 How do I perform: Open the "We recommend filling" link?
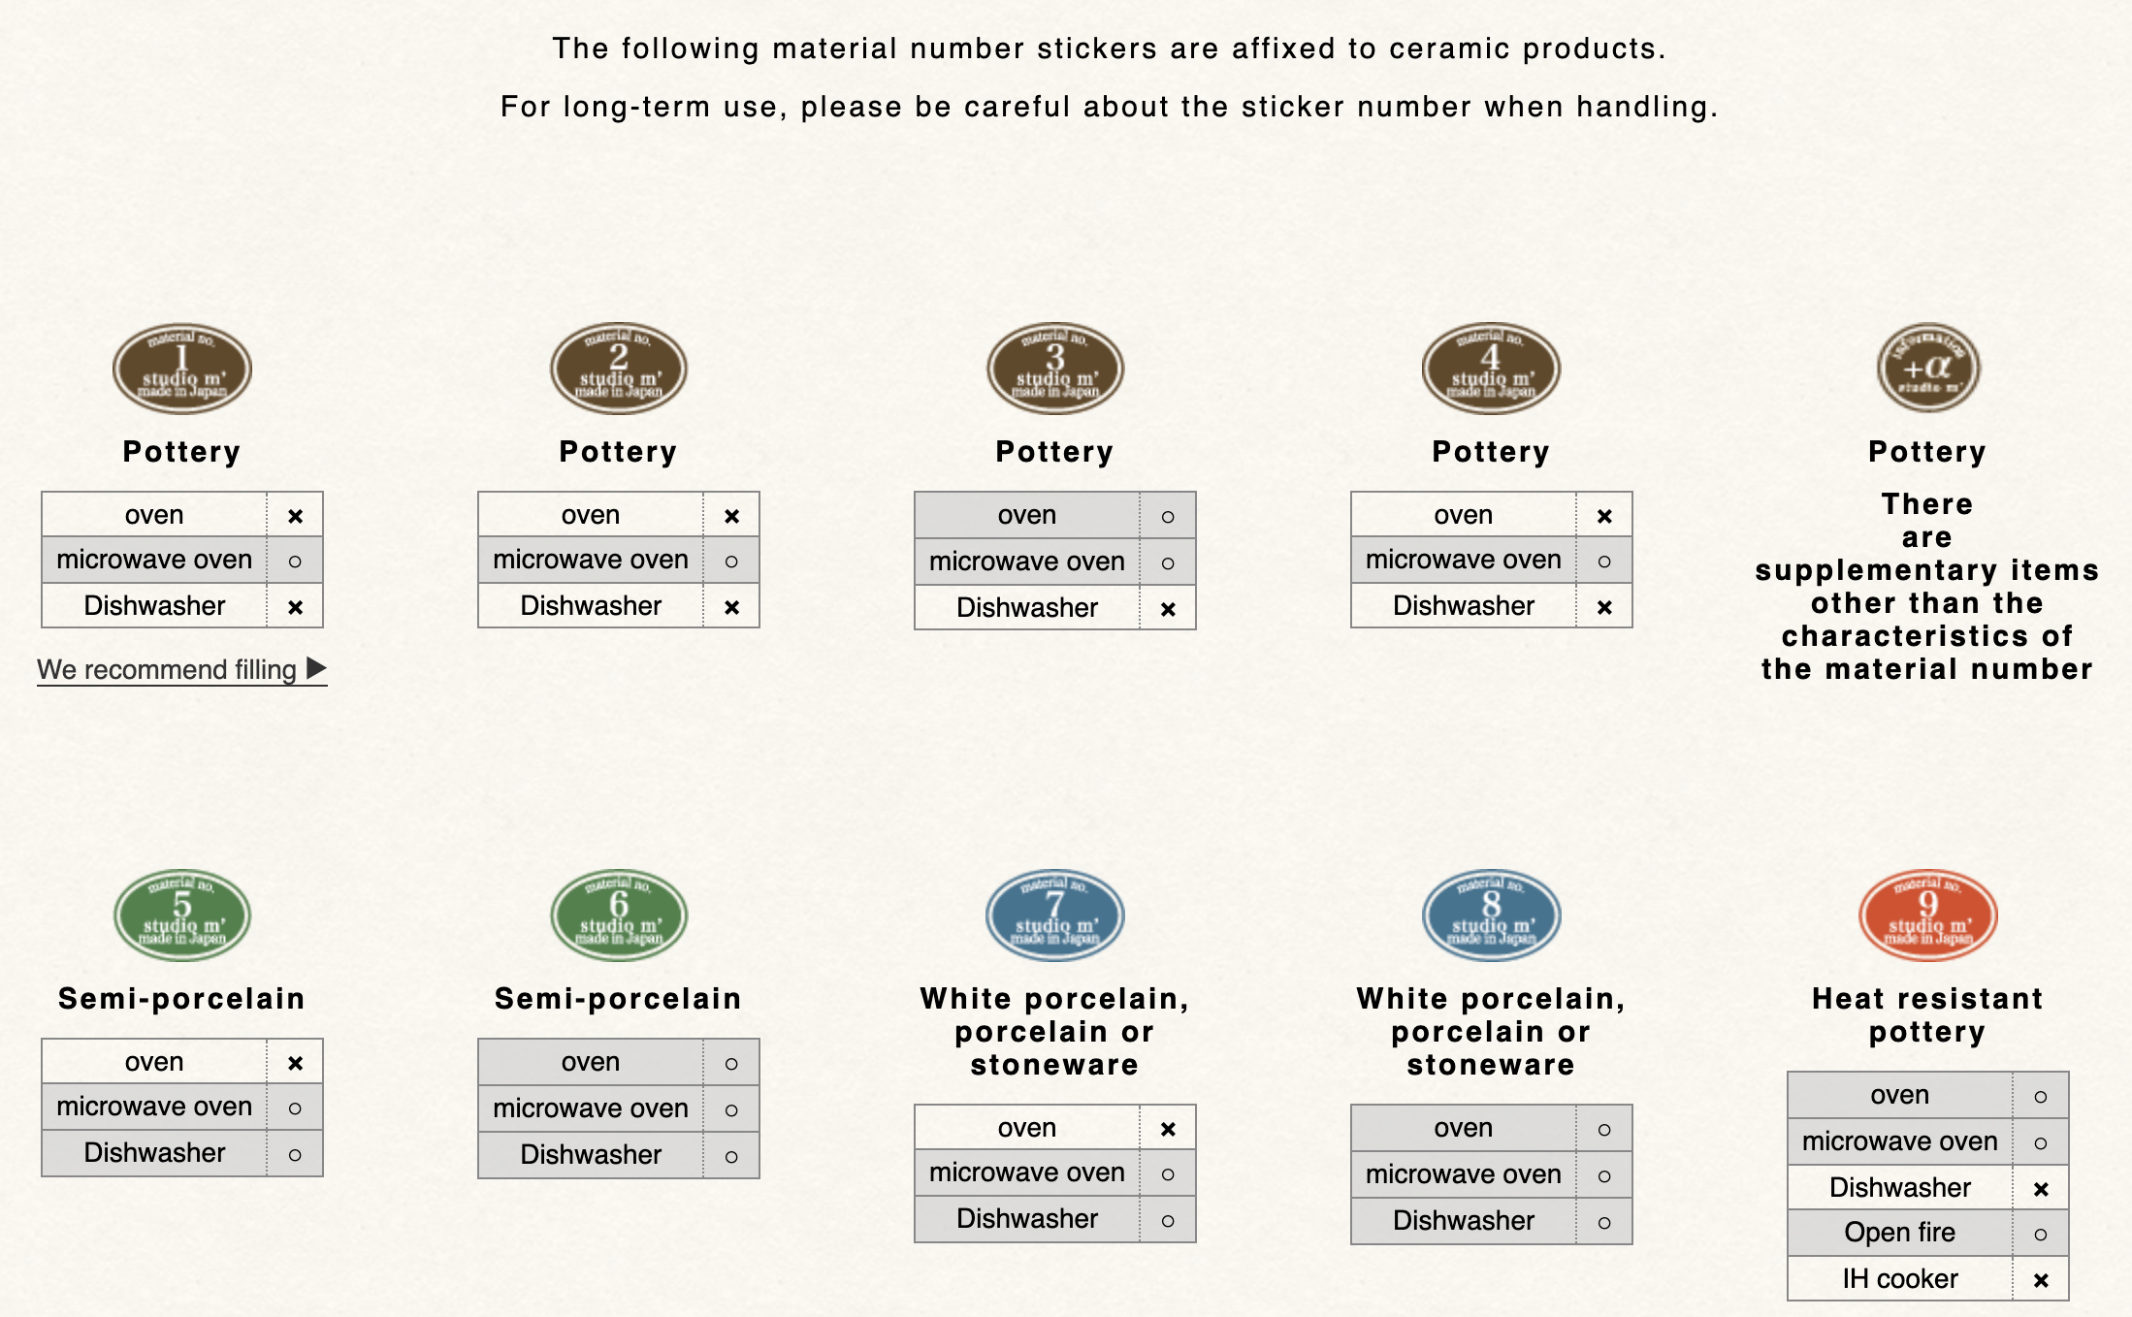(167, 669)
